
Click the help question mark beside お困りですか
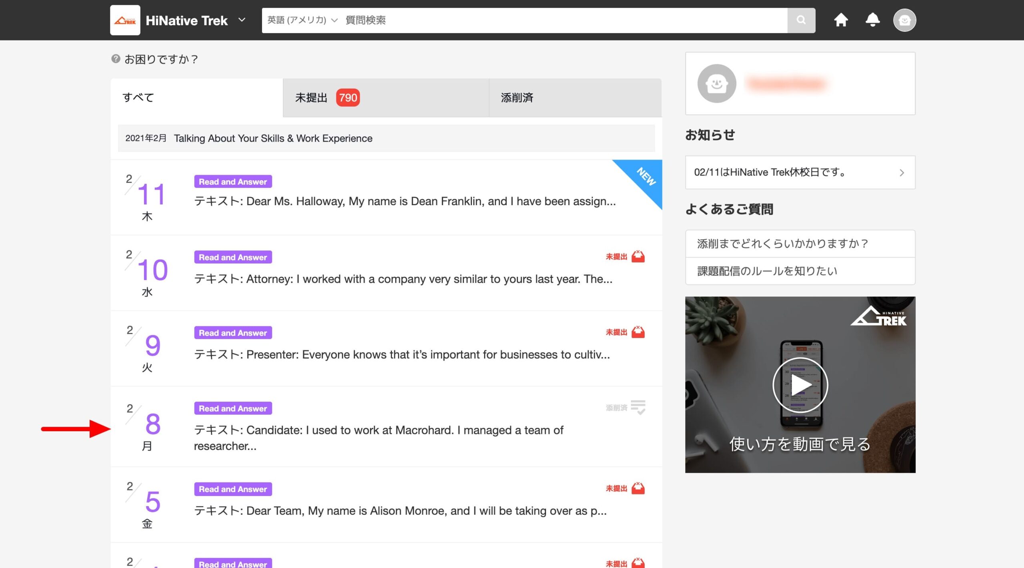coord(115,59)
